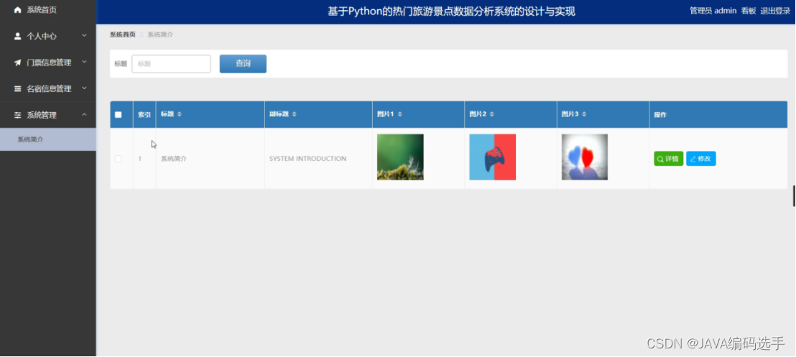
Task: Click the home icon beside 系统首页
Action: pyautogui.click(x=18, y=9)
